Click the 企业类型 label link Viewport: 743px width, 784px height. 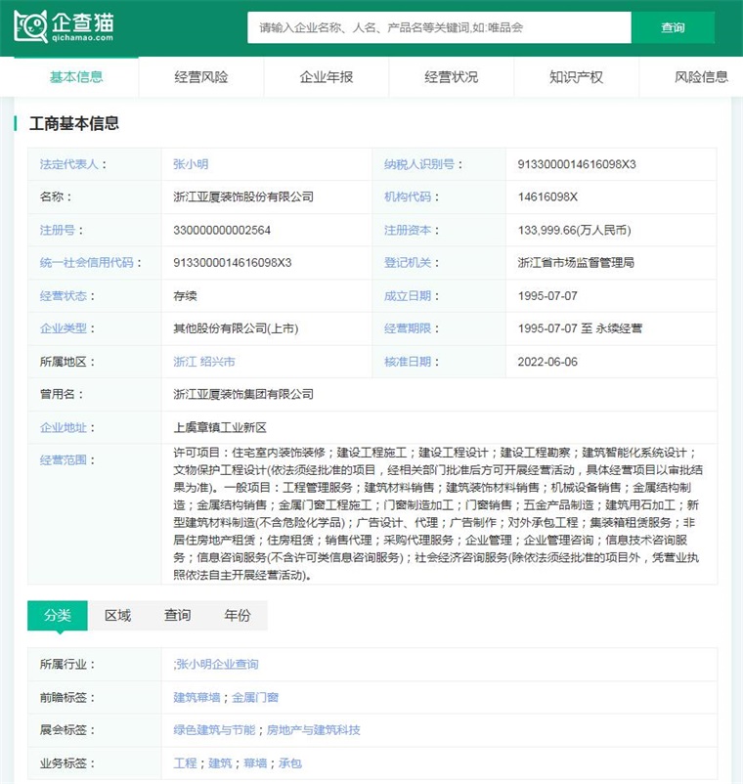point(64,328)
